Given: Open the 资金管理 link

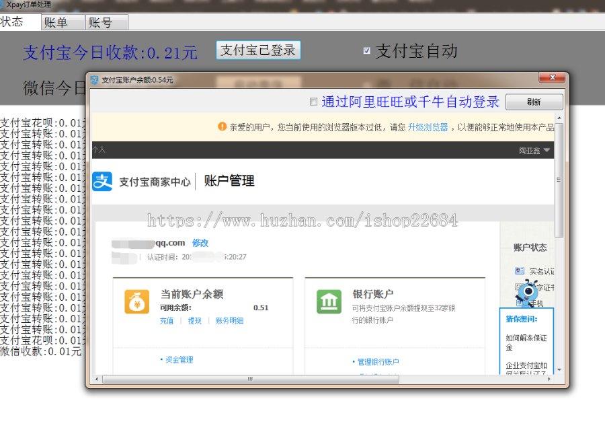Looking at the screenshot, I should click(179, 359).
